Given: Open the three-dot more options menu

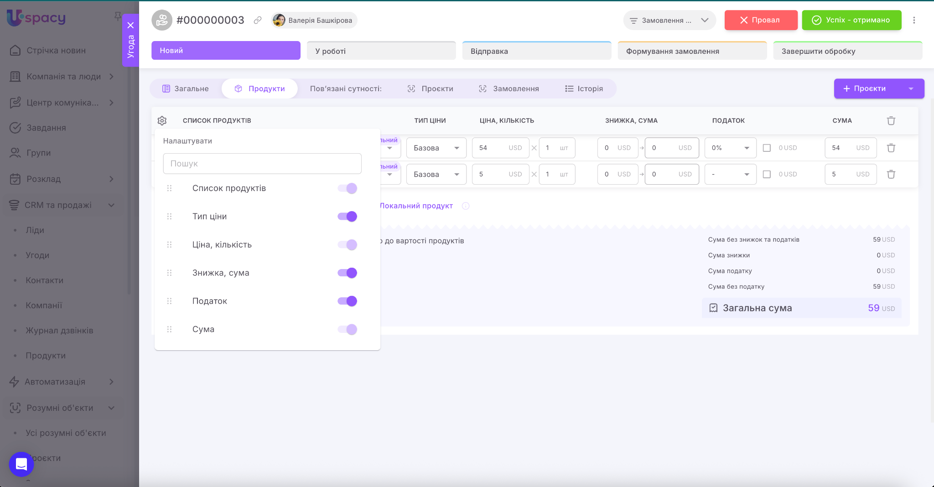Looking at the screenshot, I should pos(914,20).
